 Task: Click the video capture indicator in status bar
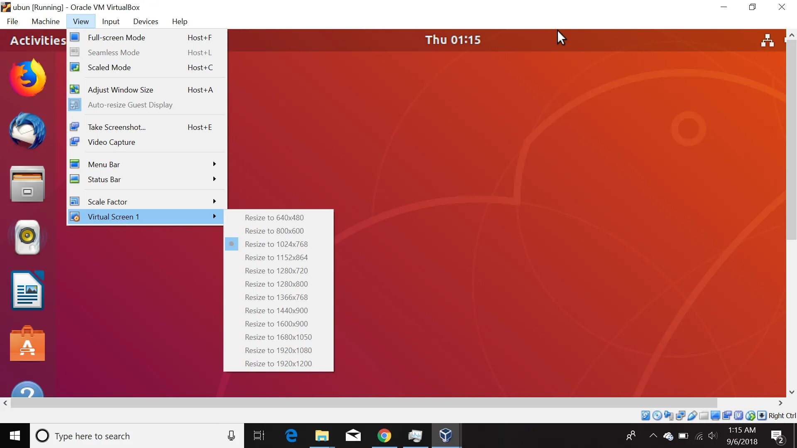[727, 416]
